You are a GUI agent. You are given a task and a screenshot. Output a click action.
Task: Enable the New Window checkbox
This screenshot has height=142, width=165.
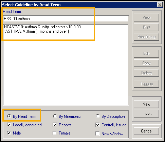coord(97,133)
